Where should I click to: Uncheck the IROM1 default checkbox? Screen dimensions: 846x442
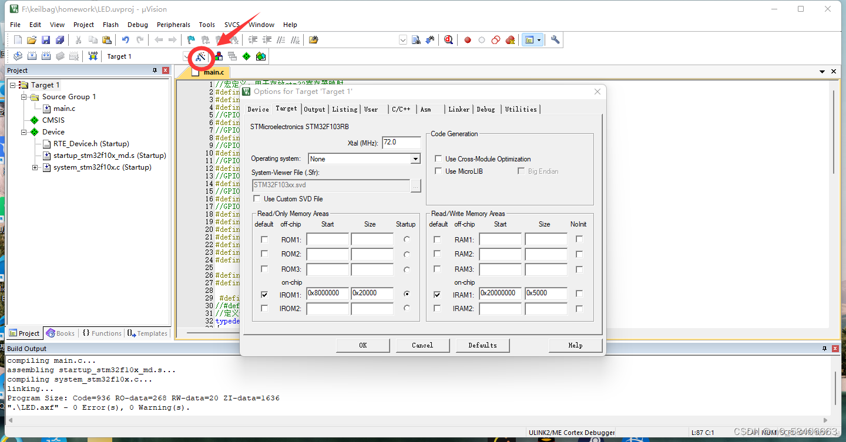[x=264, y=295]
